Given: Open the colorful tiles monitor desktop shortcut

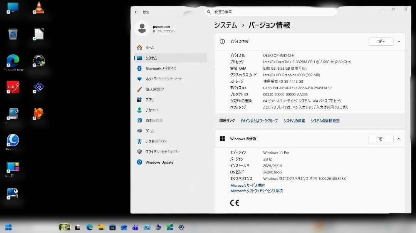Looking at the screenshot, I should point(13,168).
